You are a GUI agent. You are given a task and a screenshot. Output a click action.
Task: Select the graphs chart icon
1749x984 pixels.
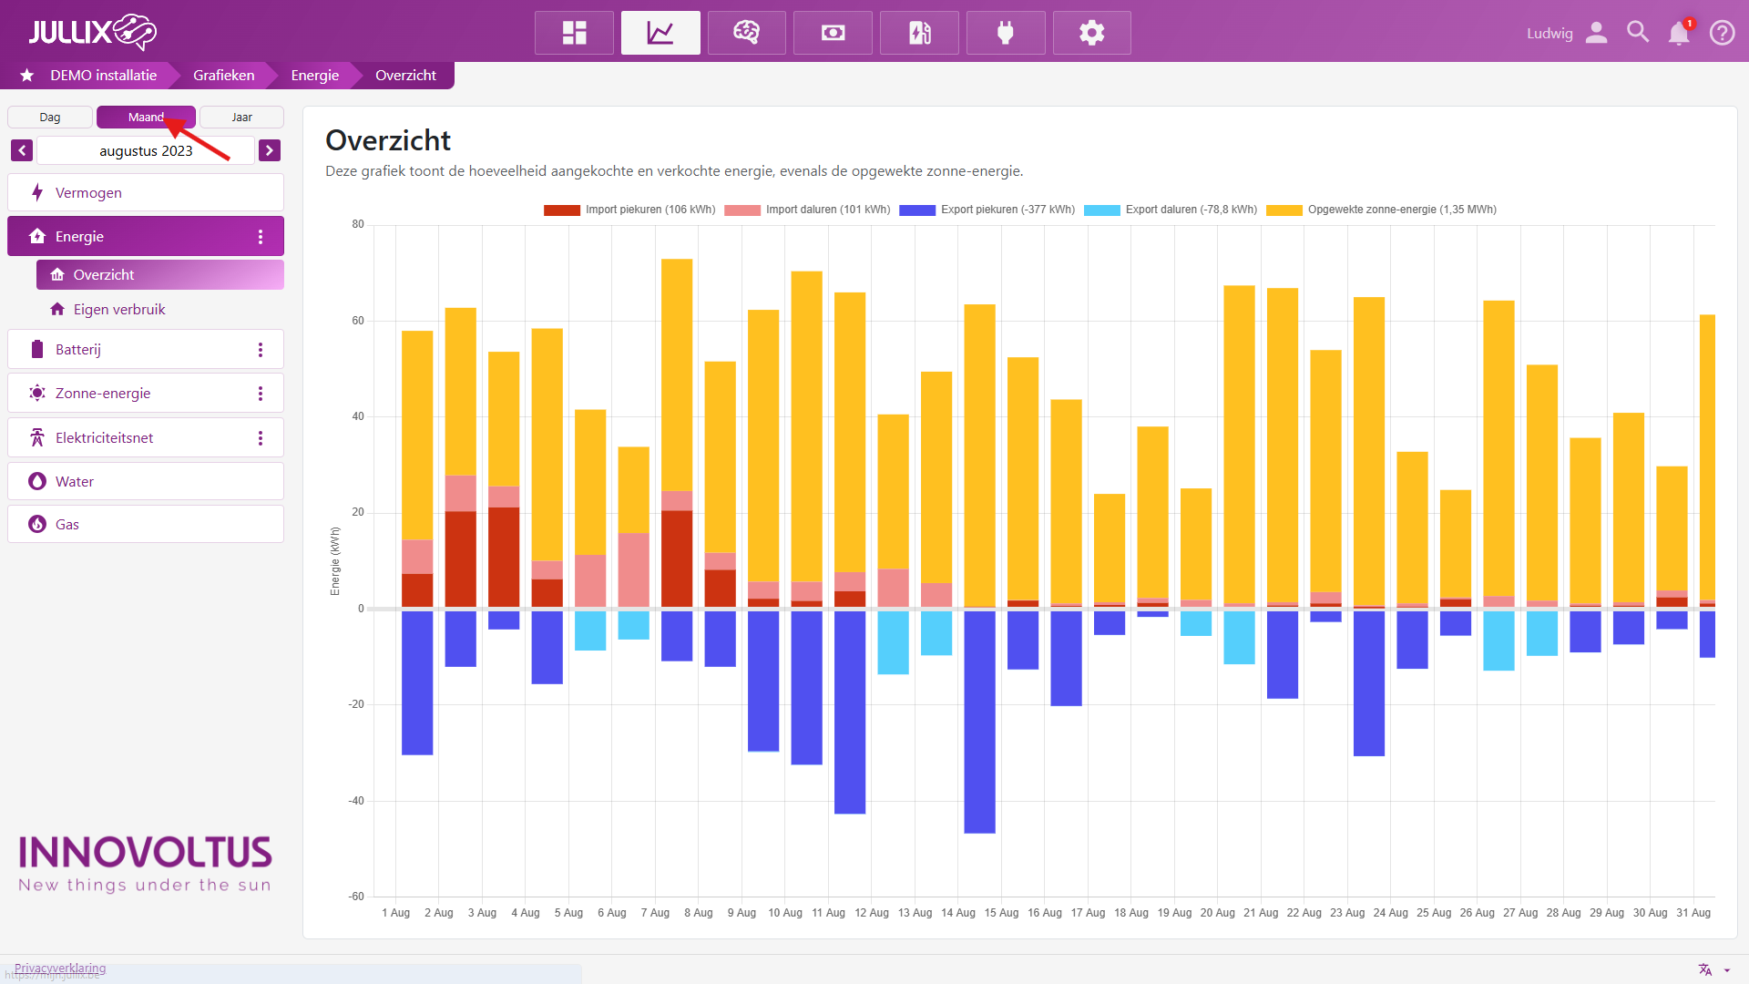click(660, 33)
